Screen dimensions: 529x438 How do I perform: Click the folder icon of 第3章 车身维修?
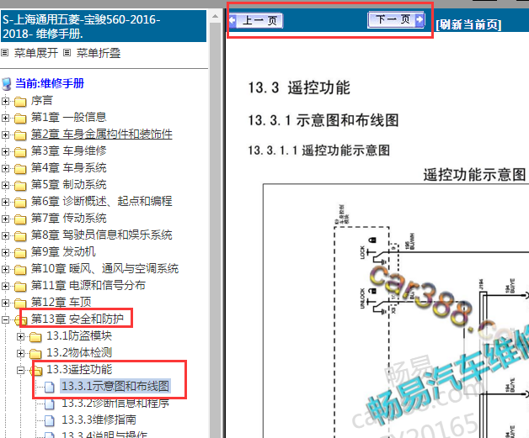point(20,152)
